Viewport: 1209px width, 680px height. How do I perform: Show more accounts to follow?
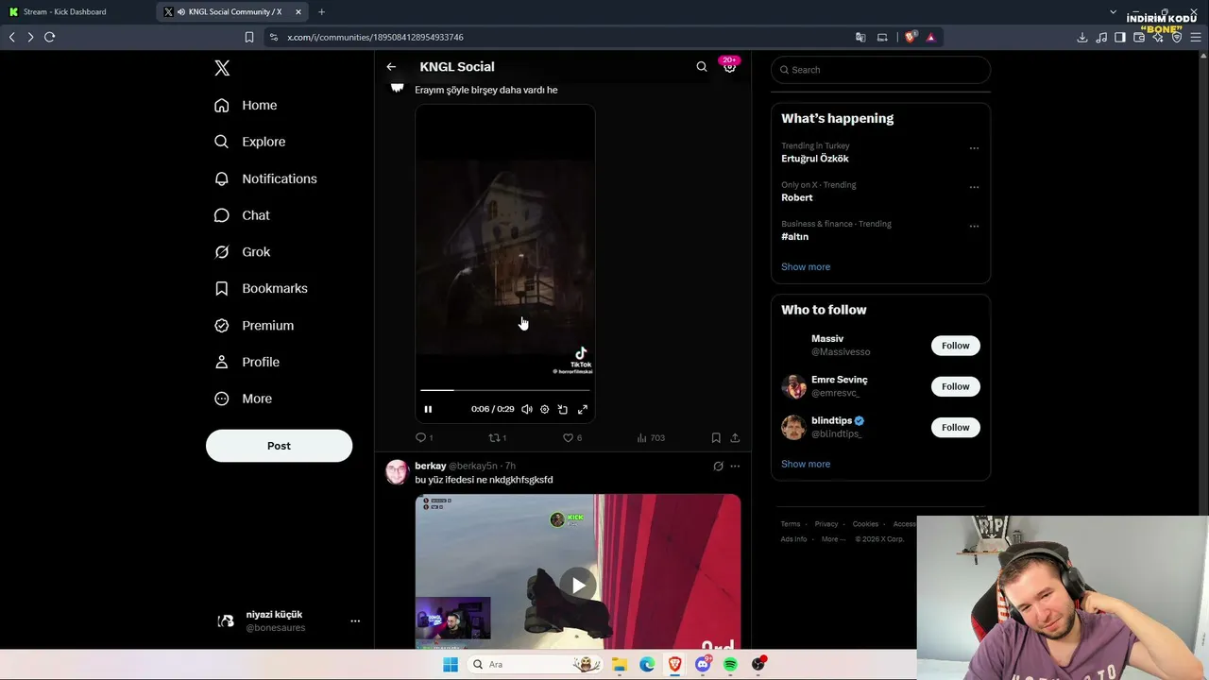806,465
